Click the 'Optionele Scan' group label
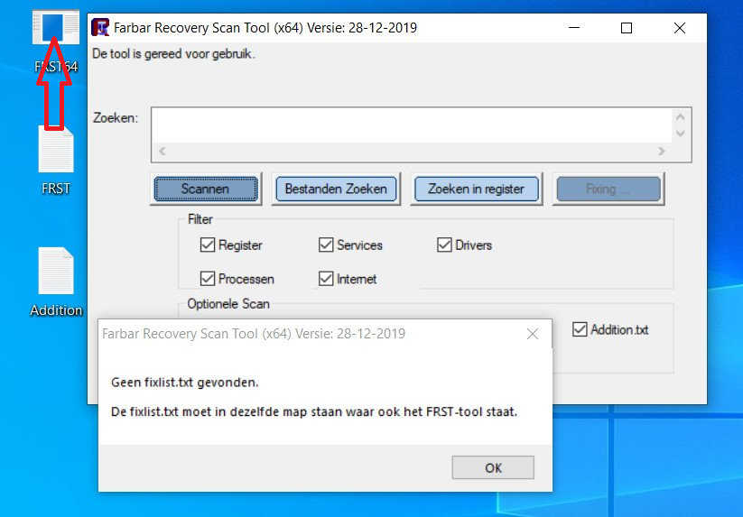This screenshot has height=517, width=743. click(x=228, y=304)
